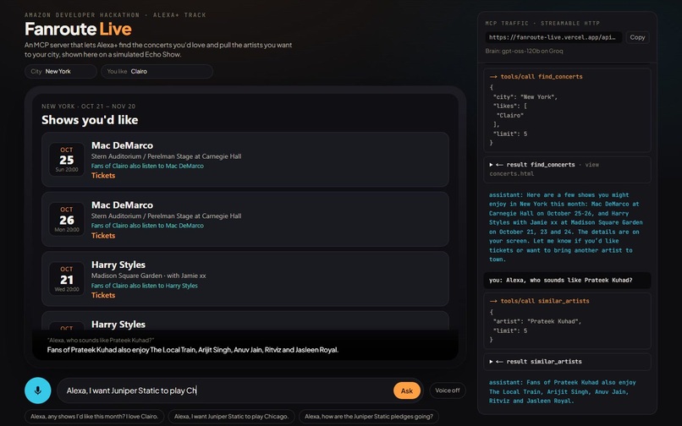Select suggestion 'Juniper Static to play Chicago'
Screen dimensions: 682x426
231,417
